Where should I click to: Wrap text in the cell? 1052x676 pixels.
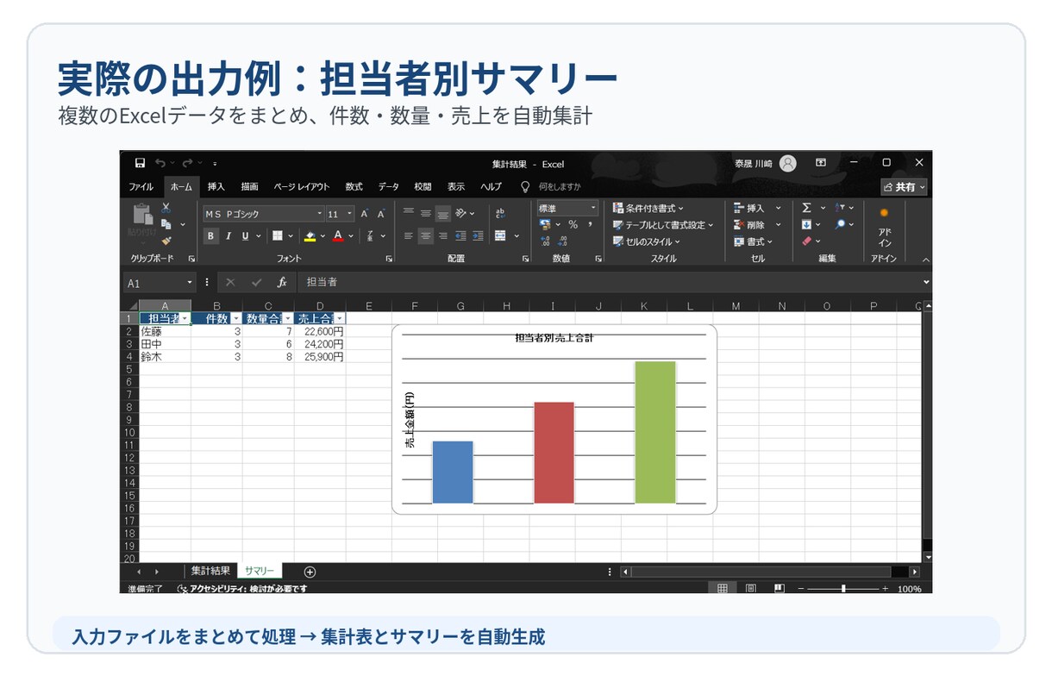tap(500, 213)
